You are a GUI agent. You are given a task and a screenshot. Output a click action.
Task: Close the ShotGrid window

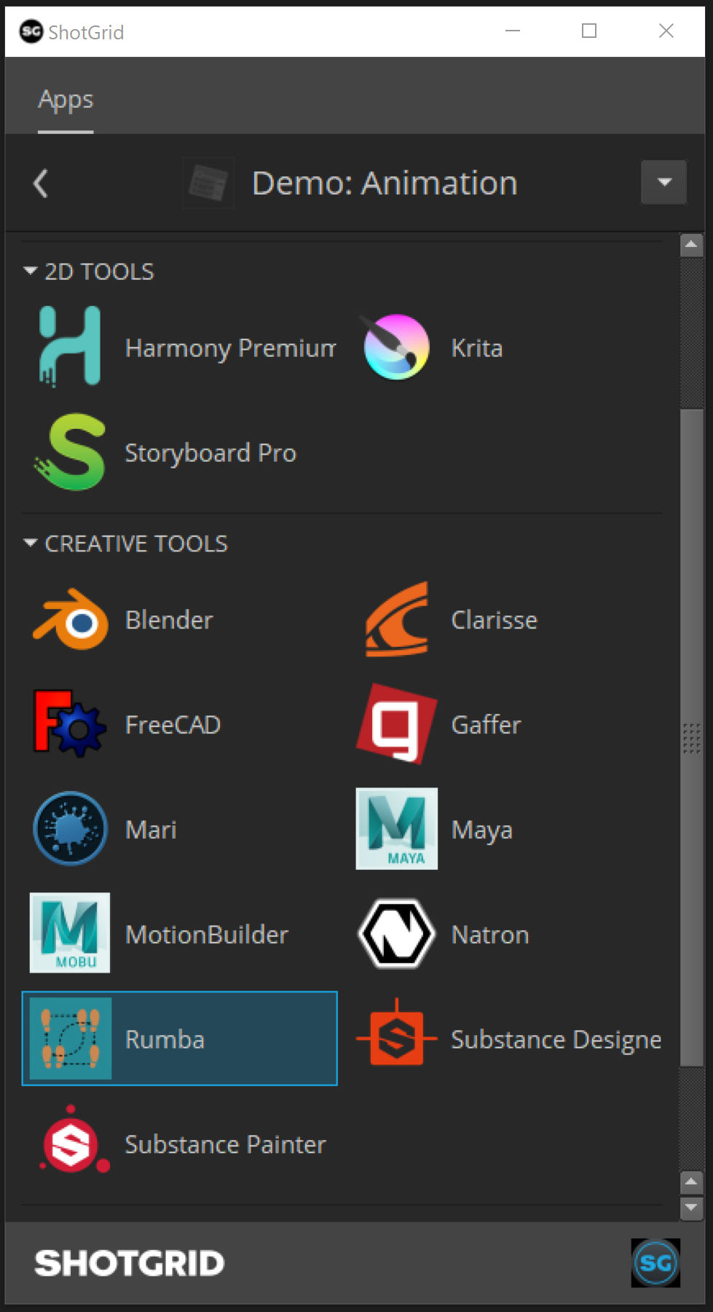coord(666,31)
